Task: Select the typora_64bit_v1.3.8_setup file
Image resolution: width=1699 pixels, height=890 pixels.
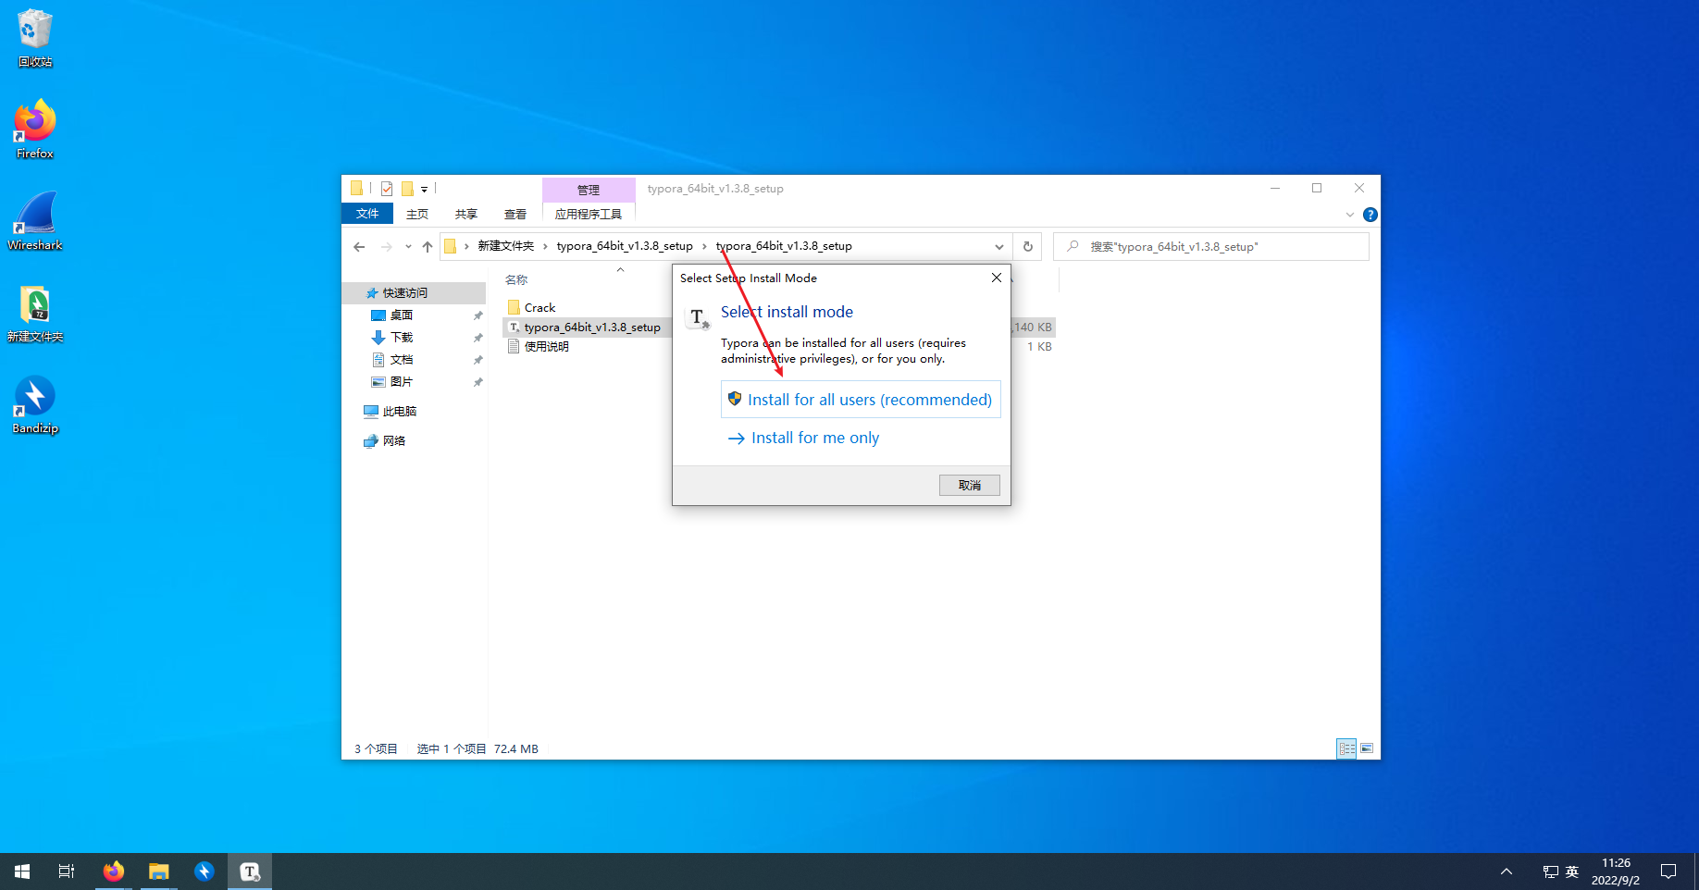Action: click(x=592, y=328)
